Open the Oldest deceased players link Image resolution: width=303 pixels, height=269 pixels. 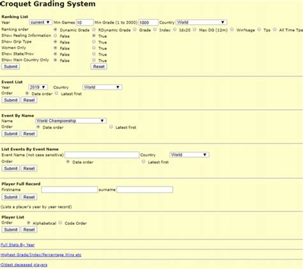point(24,265)
